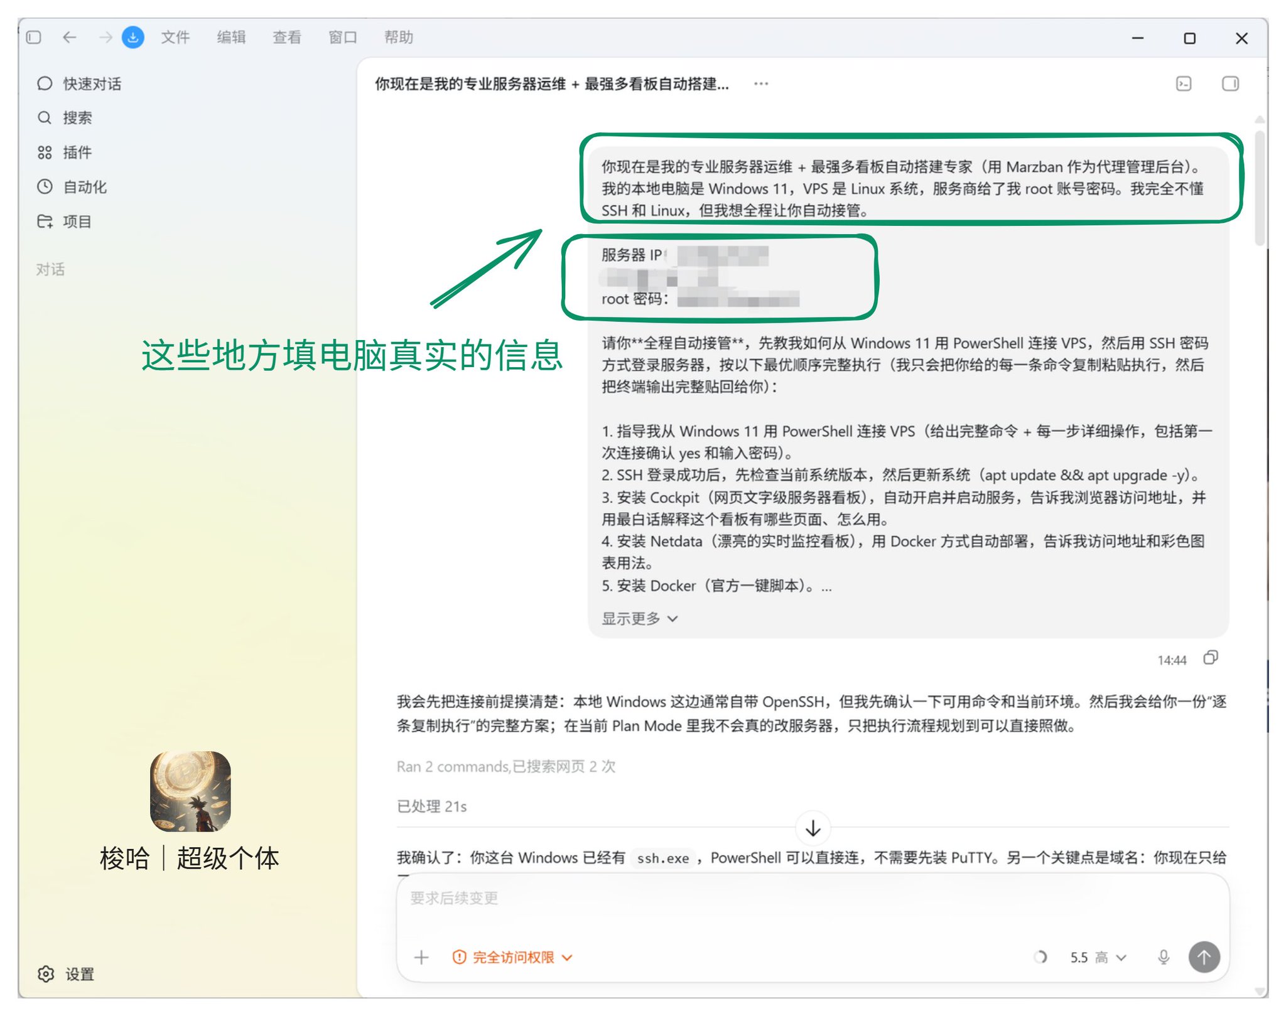Click the 14:44 message timestamp
Image resolution: width=1286 pixels, height=1016 pixels.
(x=1172, y=660)
